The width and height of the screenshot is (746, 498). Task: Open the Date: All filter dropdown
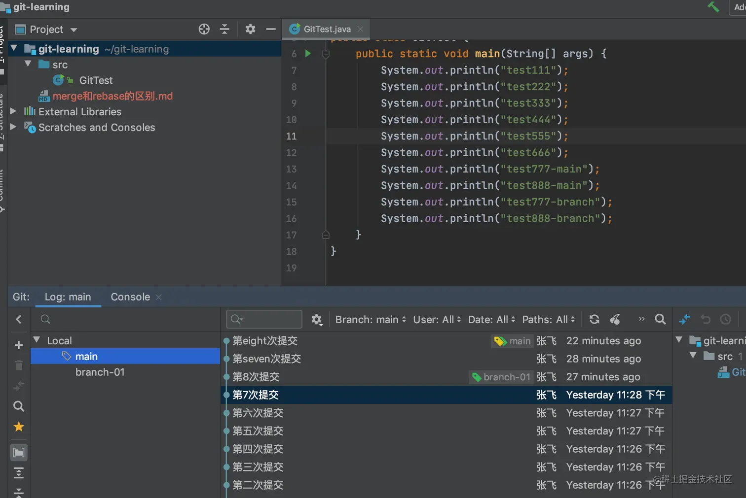tap(492, 320)
